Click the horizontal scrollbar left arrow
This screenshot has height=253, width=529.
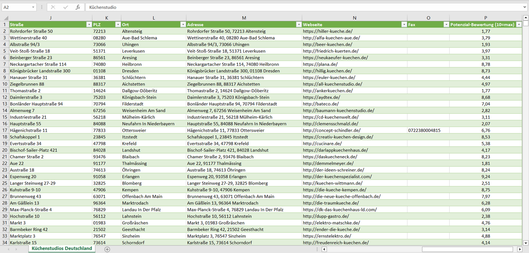(x=324, y=249)
